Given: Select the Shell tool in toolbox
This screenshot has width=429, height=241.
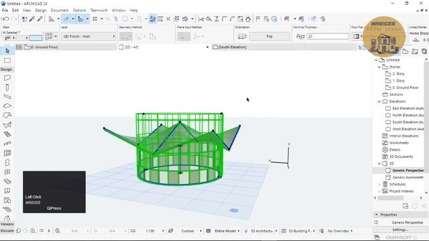Looking at the screenshot, I should pos(7,125).
